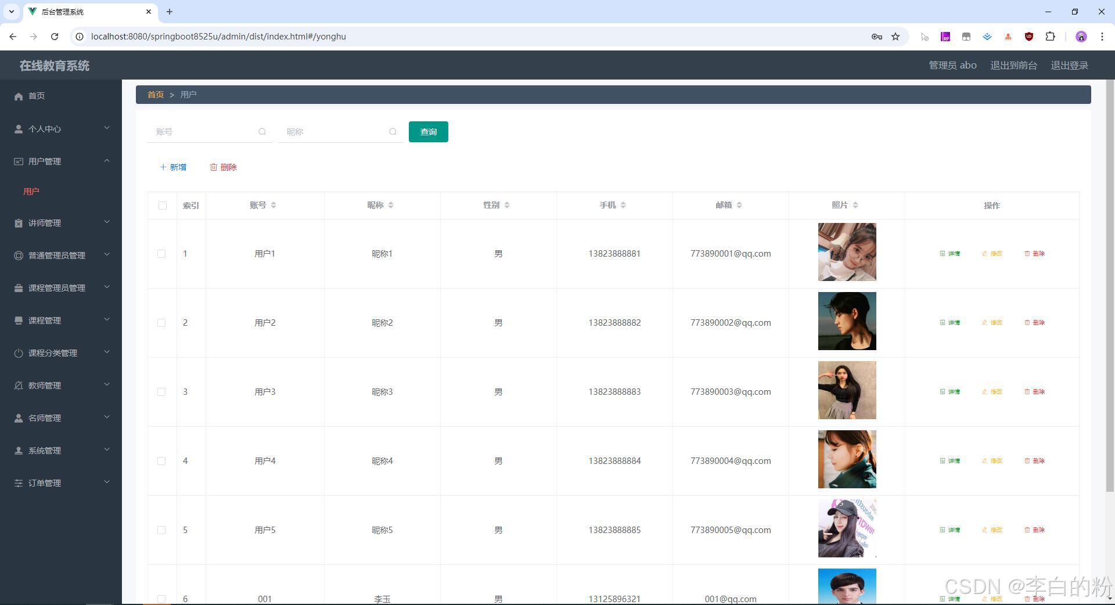Sort by 昵称 column arrows
Viewport: 1115px width, 605px height.
coord(391,205)
